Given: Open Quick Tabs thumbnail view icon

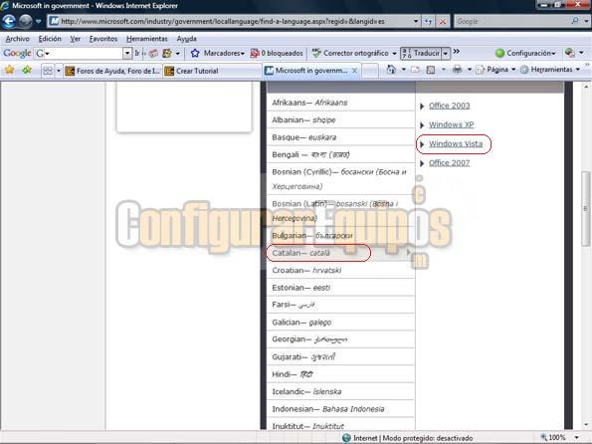Looking at the screenshot, I should tap(48, 71).
